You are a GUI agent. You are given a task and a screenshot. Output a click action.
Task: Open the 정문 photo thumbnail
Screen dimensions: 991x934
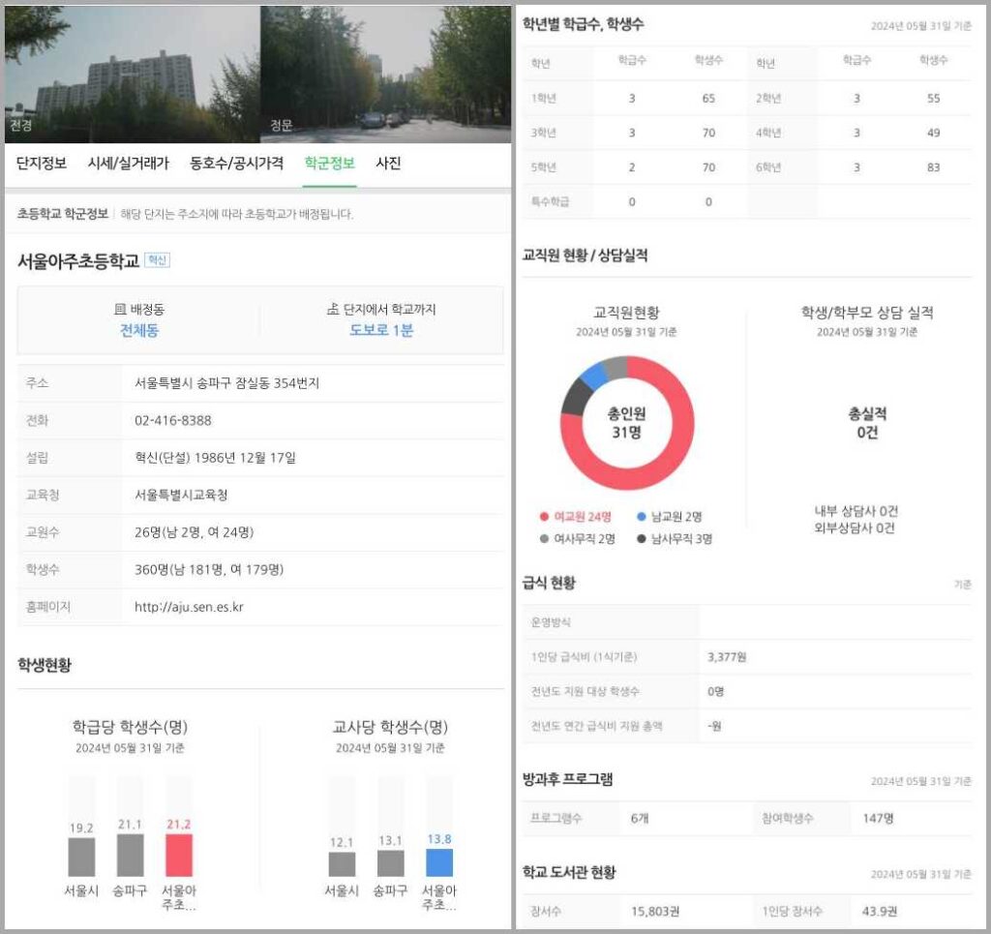tap(385, 74)
